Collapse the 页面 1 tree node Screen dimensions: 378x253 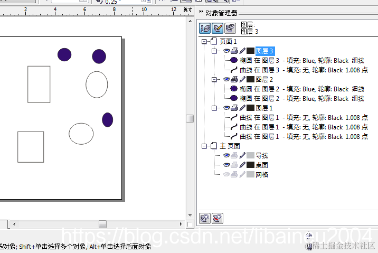[204, 41]
